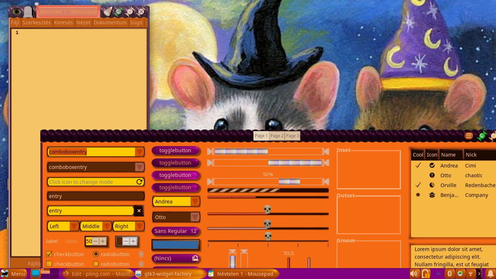Screen dimensions: 496x279
Task: Click the file icon on the (Nincs) button
Action: [195, 258]
